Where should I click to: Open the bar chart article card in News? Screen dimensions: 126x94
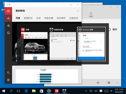coord(47,76)
